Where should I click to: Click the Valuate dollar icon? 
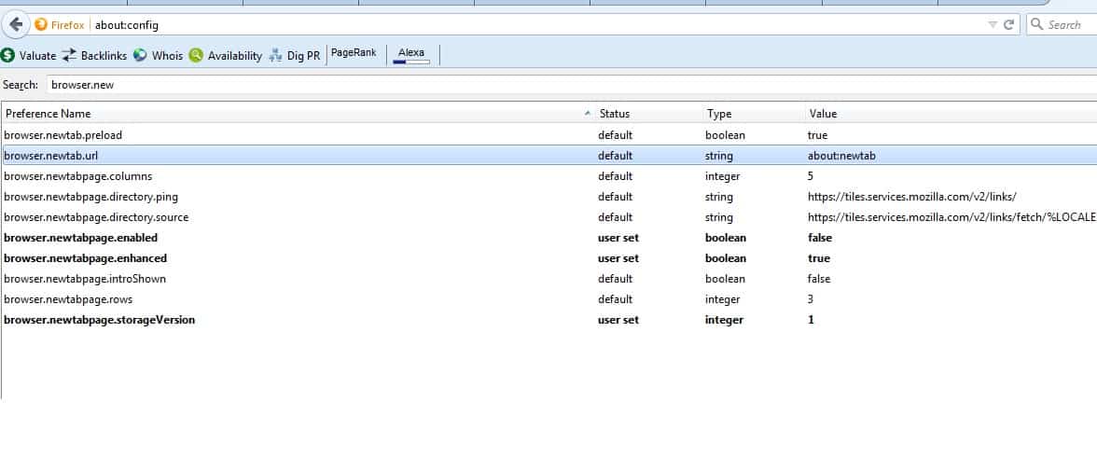8,56
